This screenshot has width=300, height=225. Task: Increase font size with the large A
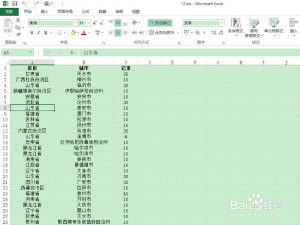pos(94,23)
